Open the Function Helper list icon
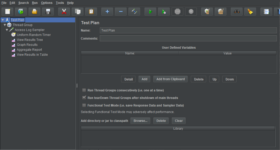The width and height of the screenshot is (280, 150). coord(266,12)
